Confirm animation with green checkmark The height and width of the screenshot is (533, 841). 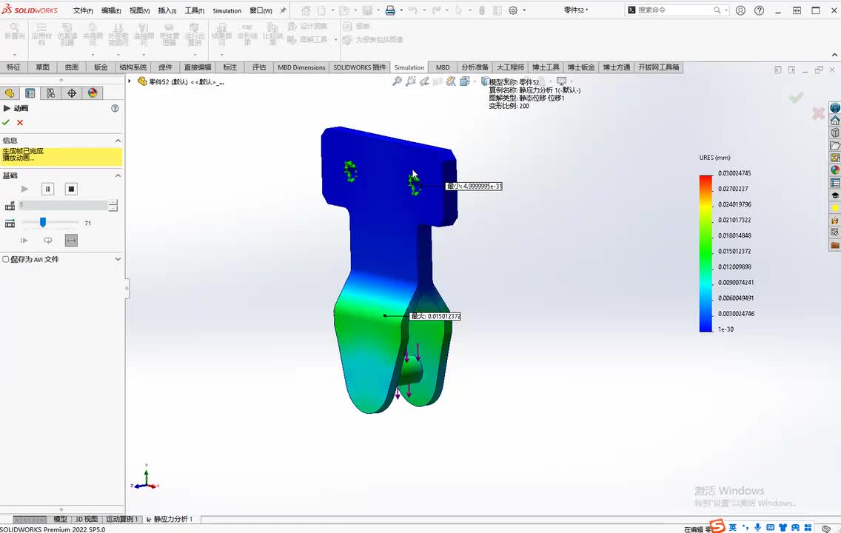point(6,123)
